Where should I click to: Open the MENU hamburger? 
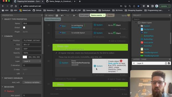tap(49, 16)
